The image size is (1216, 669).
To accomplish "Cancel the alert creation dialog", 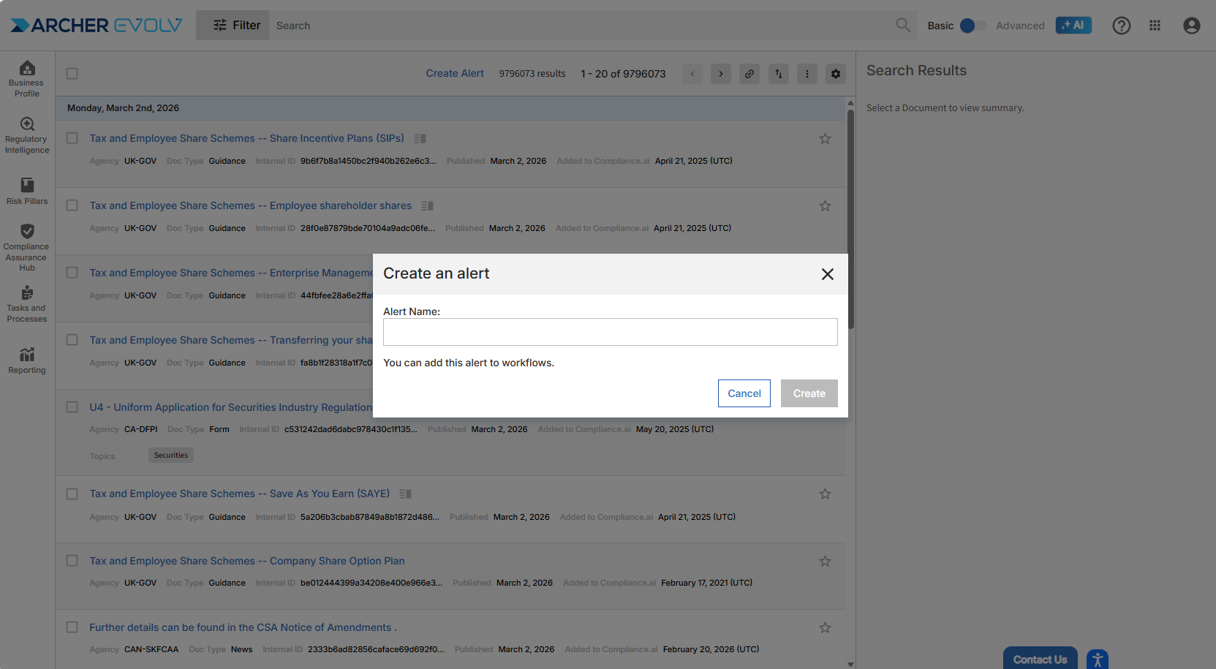I will [744, 393].
